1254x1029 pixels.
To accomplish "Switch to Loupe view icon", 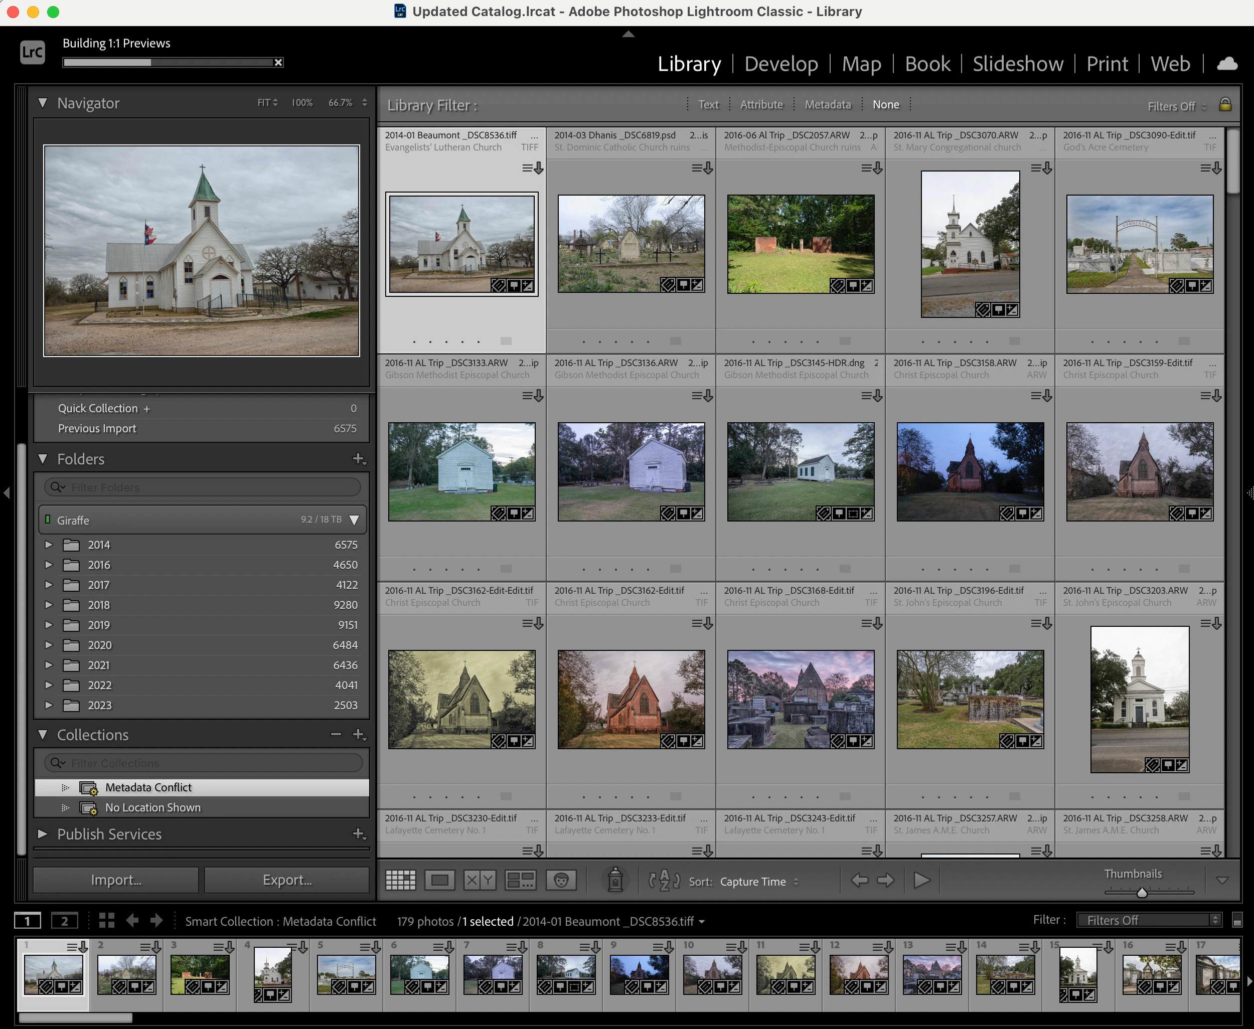I will pos(439,880).
